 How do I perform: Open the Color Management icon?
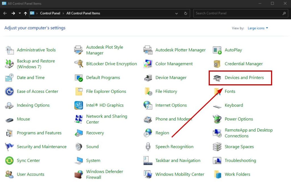[148, 64]
